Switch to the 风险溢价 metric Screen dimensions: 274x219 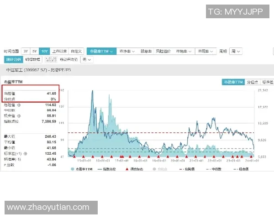point(163,51)
